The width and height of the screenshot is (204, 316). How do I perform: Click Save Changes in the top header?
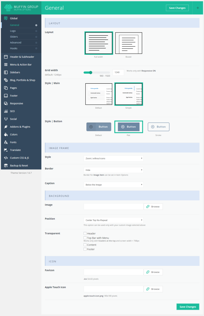coord(177,8)
